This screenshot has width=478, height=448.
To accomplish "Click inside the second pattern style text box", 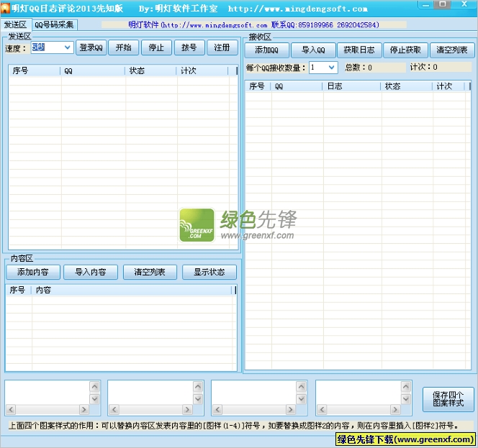I will pos(150,392).
